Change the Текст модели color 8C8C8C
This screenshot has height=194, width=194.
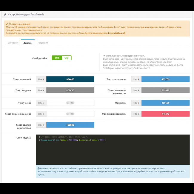[70, 90]
